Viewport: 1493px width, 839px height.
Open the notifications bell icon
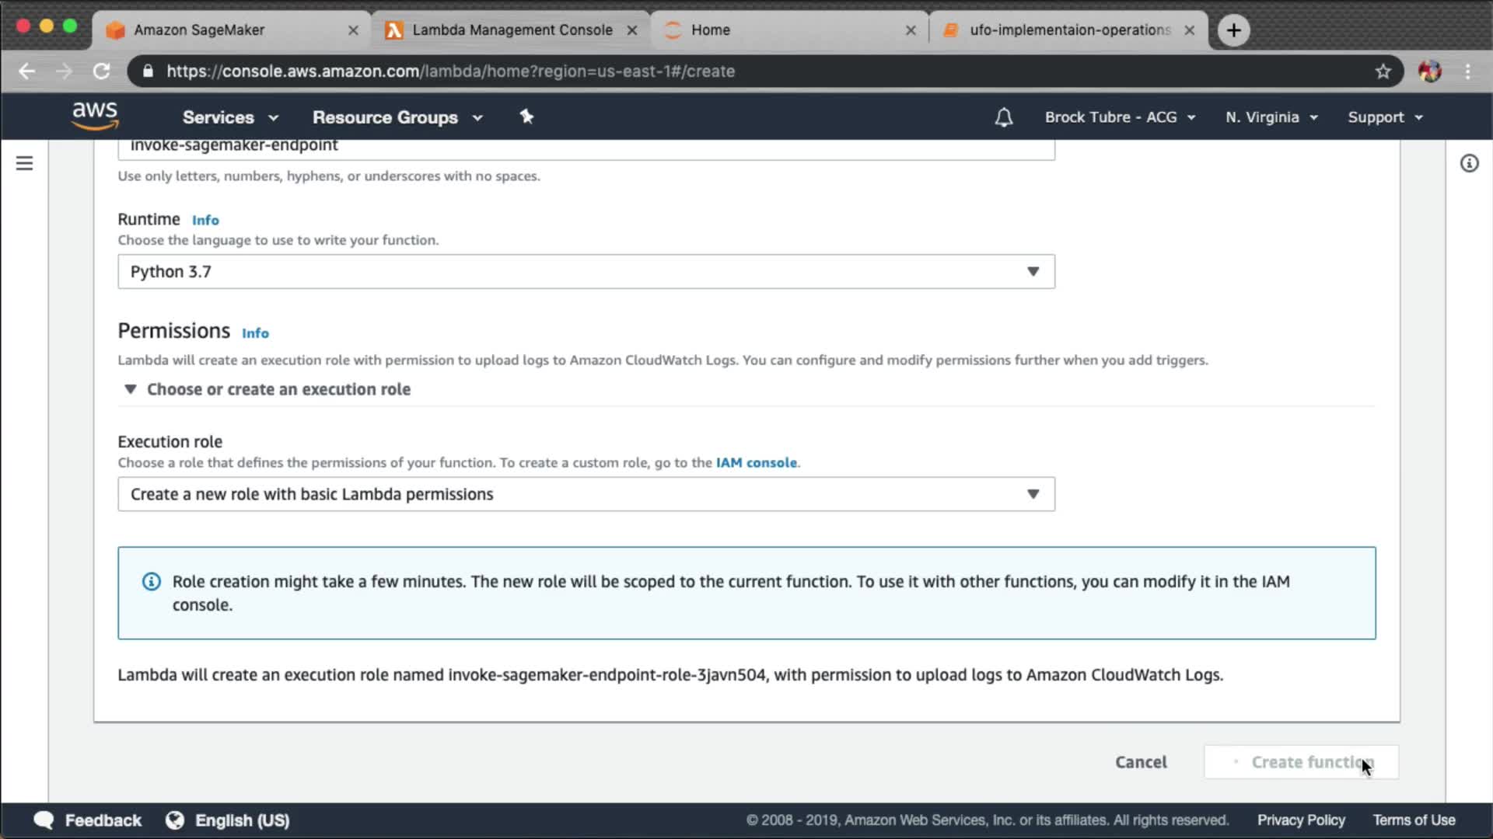(1003, 117)
